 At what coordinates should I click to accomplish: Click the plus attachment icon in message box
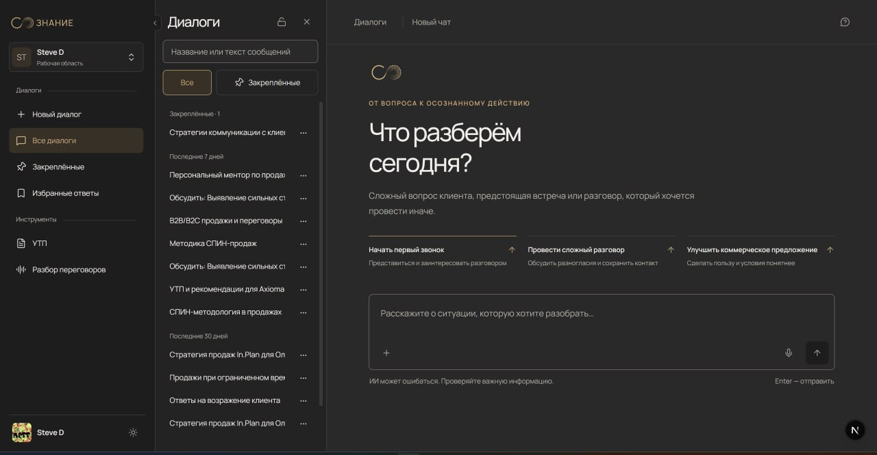point(386,353)
